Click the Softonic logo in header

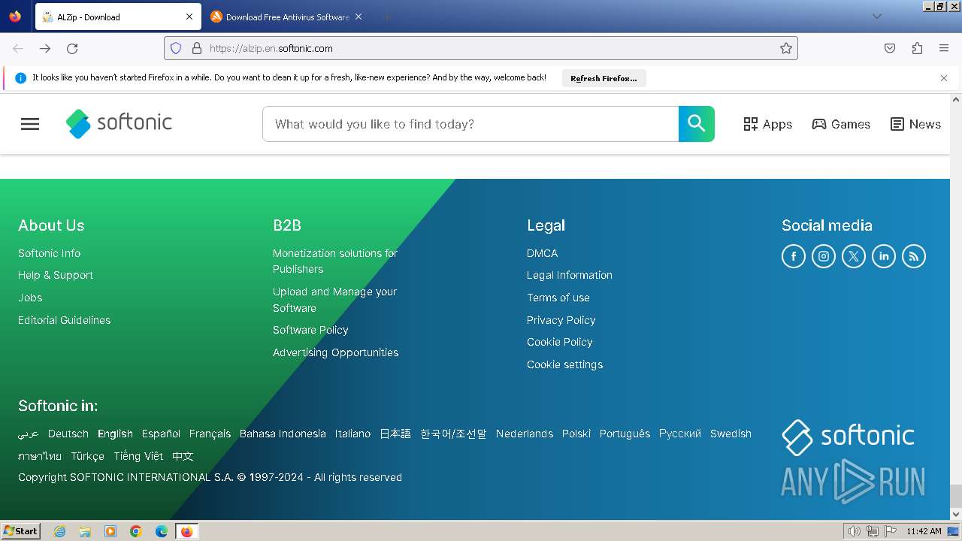pyautogui.click(x=119, y=123)
